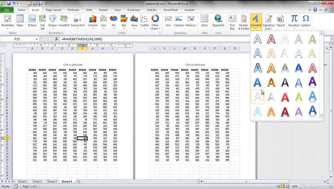This screenshot has height=189, width=334.
Task: Switch to Normal view
Action: click(x=278, y=186)
